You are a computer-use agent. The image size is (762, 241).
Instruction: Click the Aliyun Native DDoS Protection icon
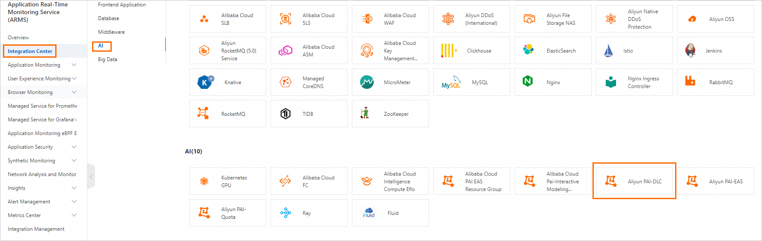[611, 19]
